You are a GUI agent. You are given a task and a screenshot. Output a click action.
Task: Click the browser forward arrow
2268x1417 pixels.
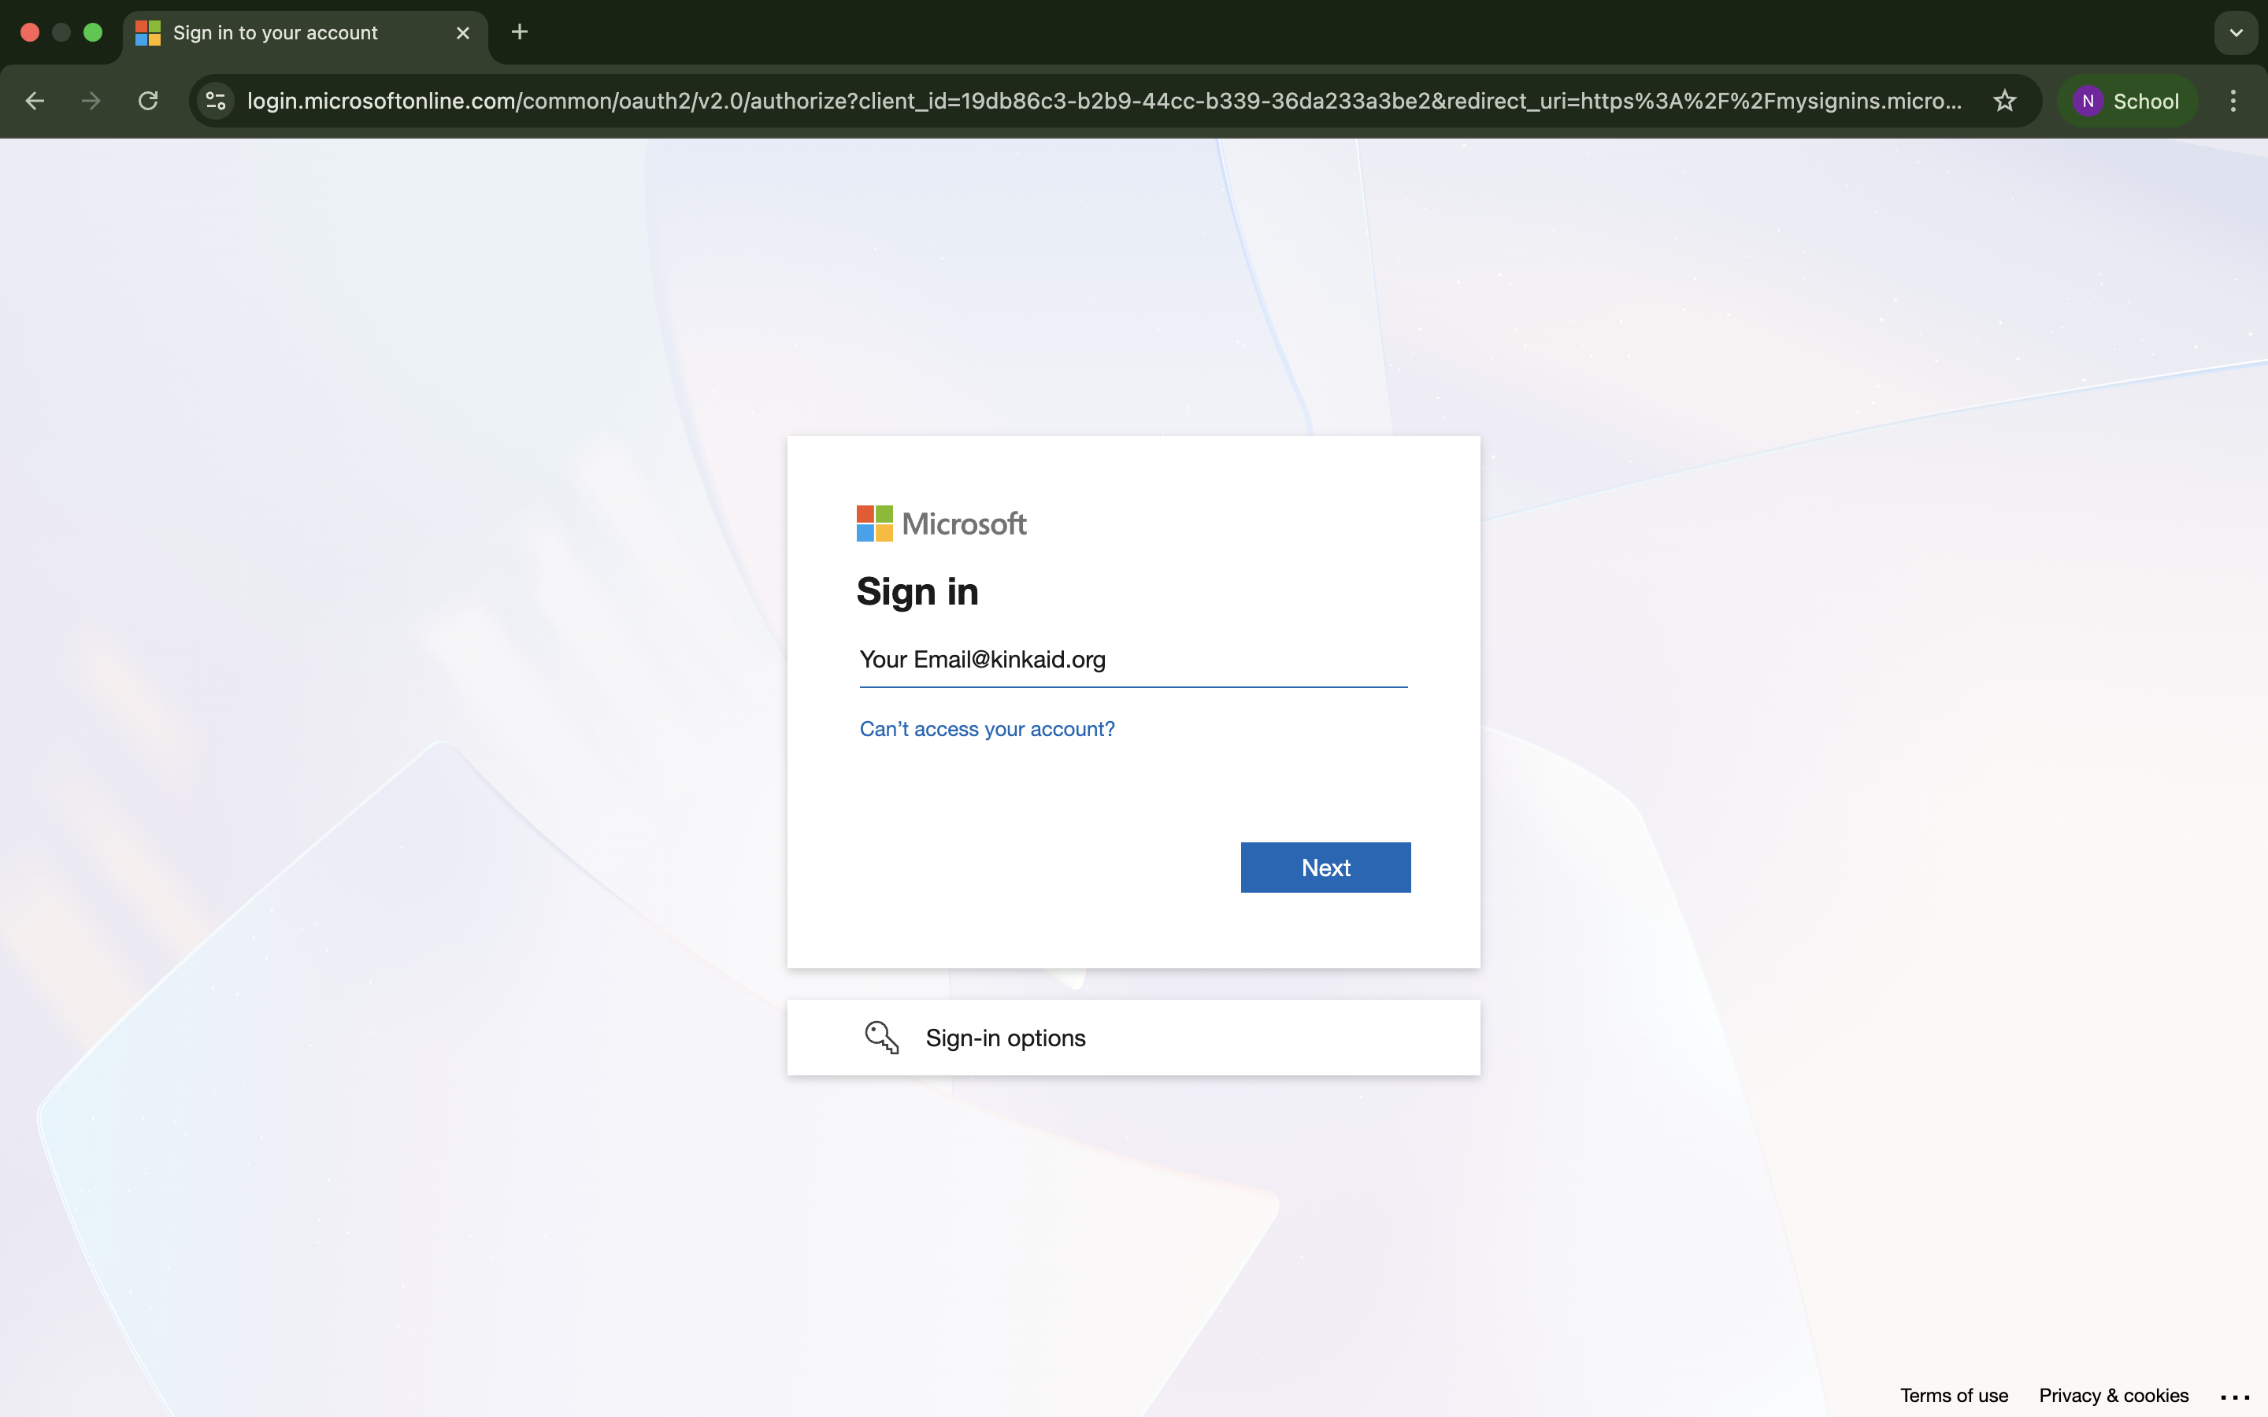pos(91,102)
